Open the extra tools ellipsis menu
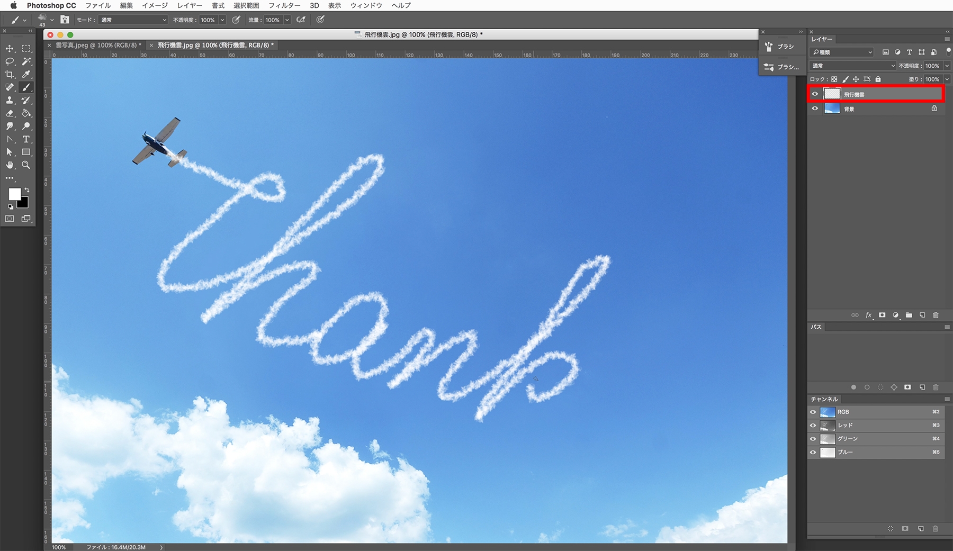 pyautogui.click(x=10, y=178)
